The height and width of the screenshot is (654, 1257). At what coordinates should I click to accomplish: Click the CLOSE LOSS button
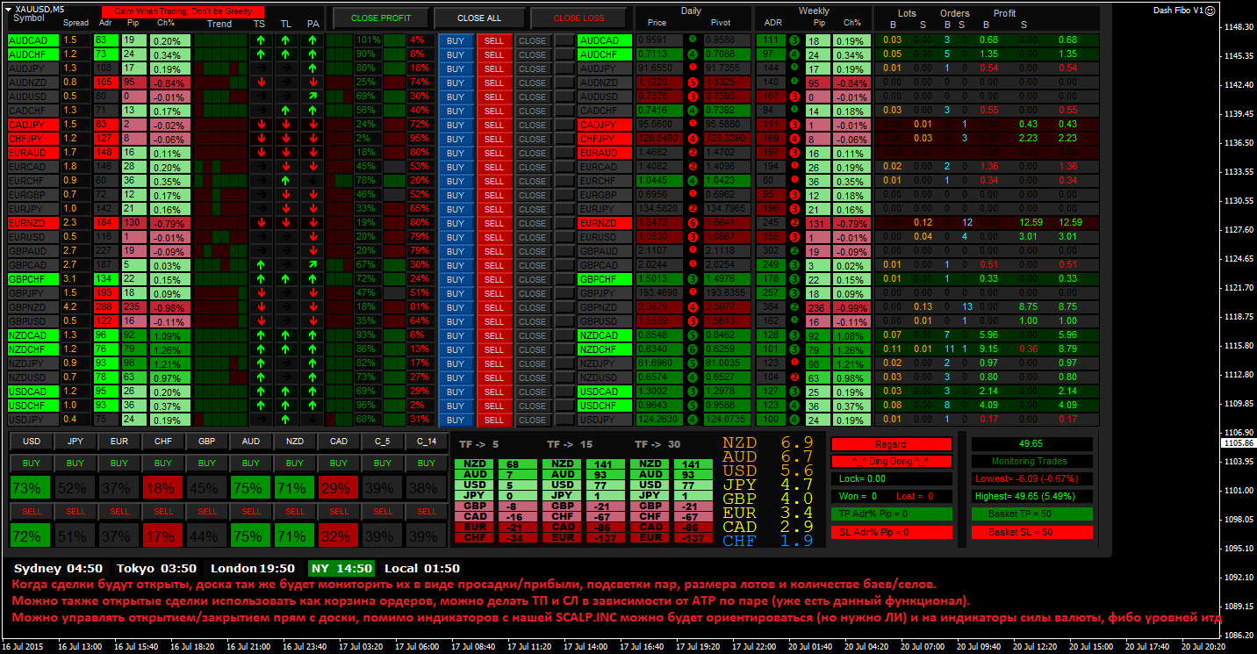pos(578,18)
